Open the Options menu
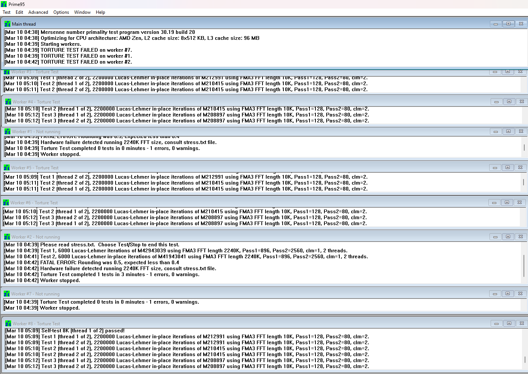The image size is (528, 374). (61, 12)
